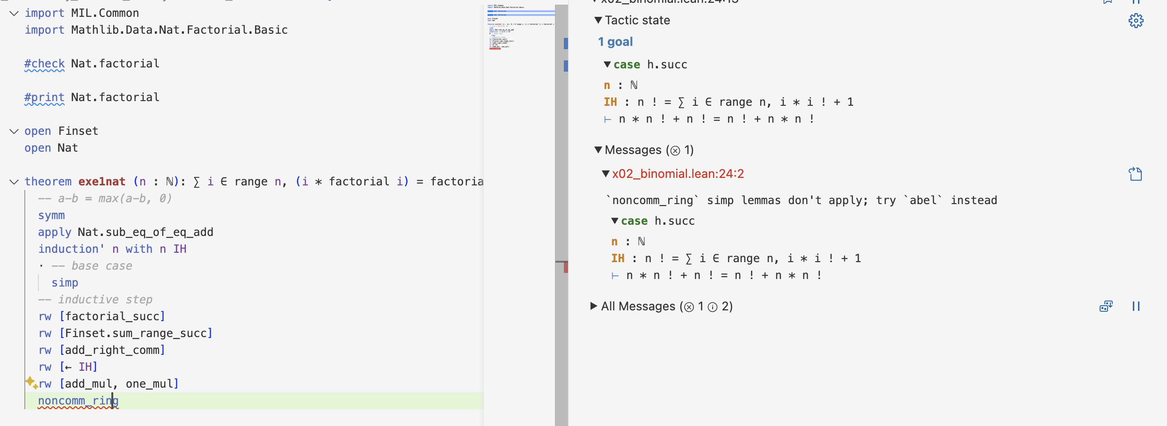The image size is (1167, 426).
Task: Collapse the goal case h.succ under Tactic state
Action: (607, 65)
